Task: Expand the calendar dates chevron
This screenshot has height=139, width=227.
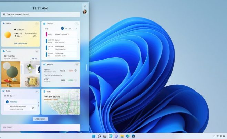Action: pyautogui.click(x=76, y=28)
